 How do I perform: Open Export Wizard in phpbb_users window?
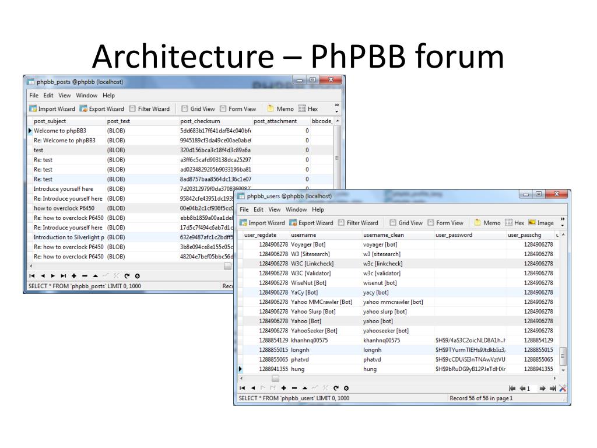(x=311, y=223)
